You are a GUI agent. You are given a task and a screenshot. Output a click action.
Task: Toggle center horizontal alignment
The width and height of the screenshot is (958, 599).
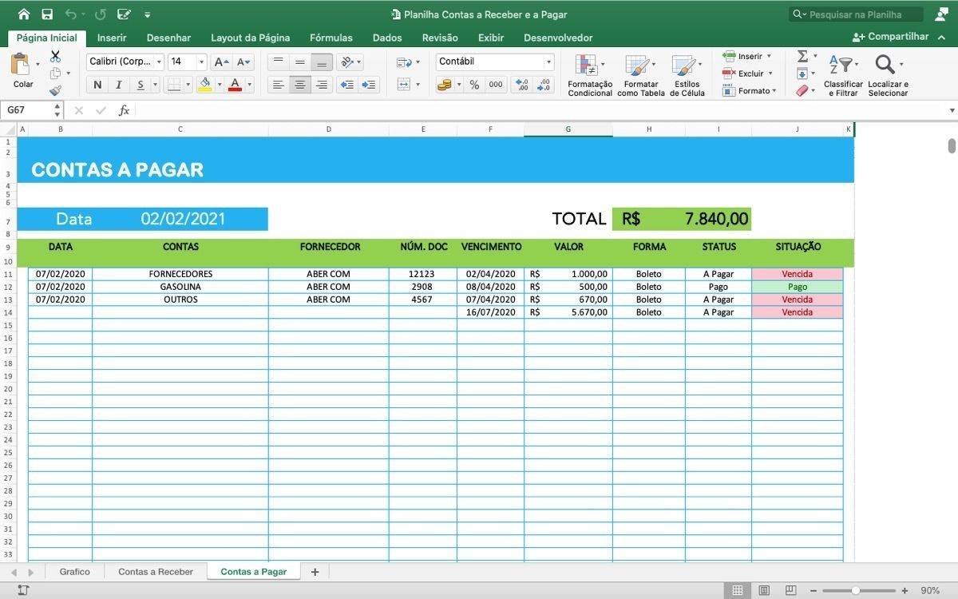(300, 85)
